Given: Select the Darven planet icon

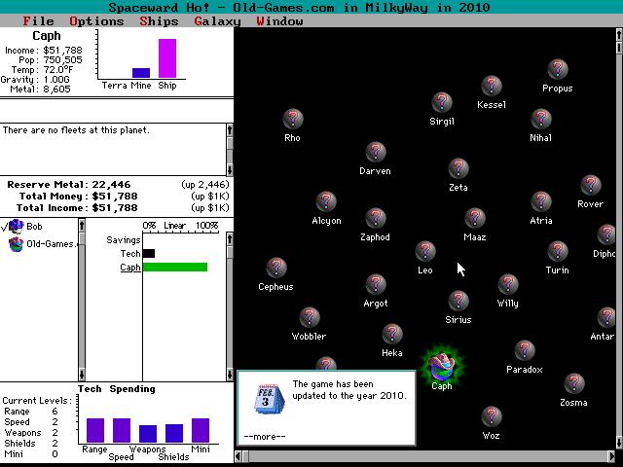Looking at the screenshot, I should (376, 152).
